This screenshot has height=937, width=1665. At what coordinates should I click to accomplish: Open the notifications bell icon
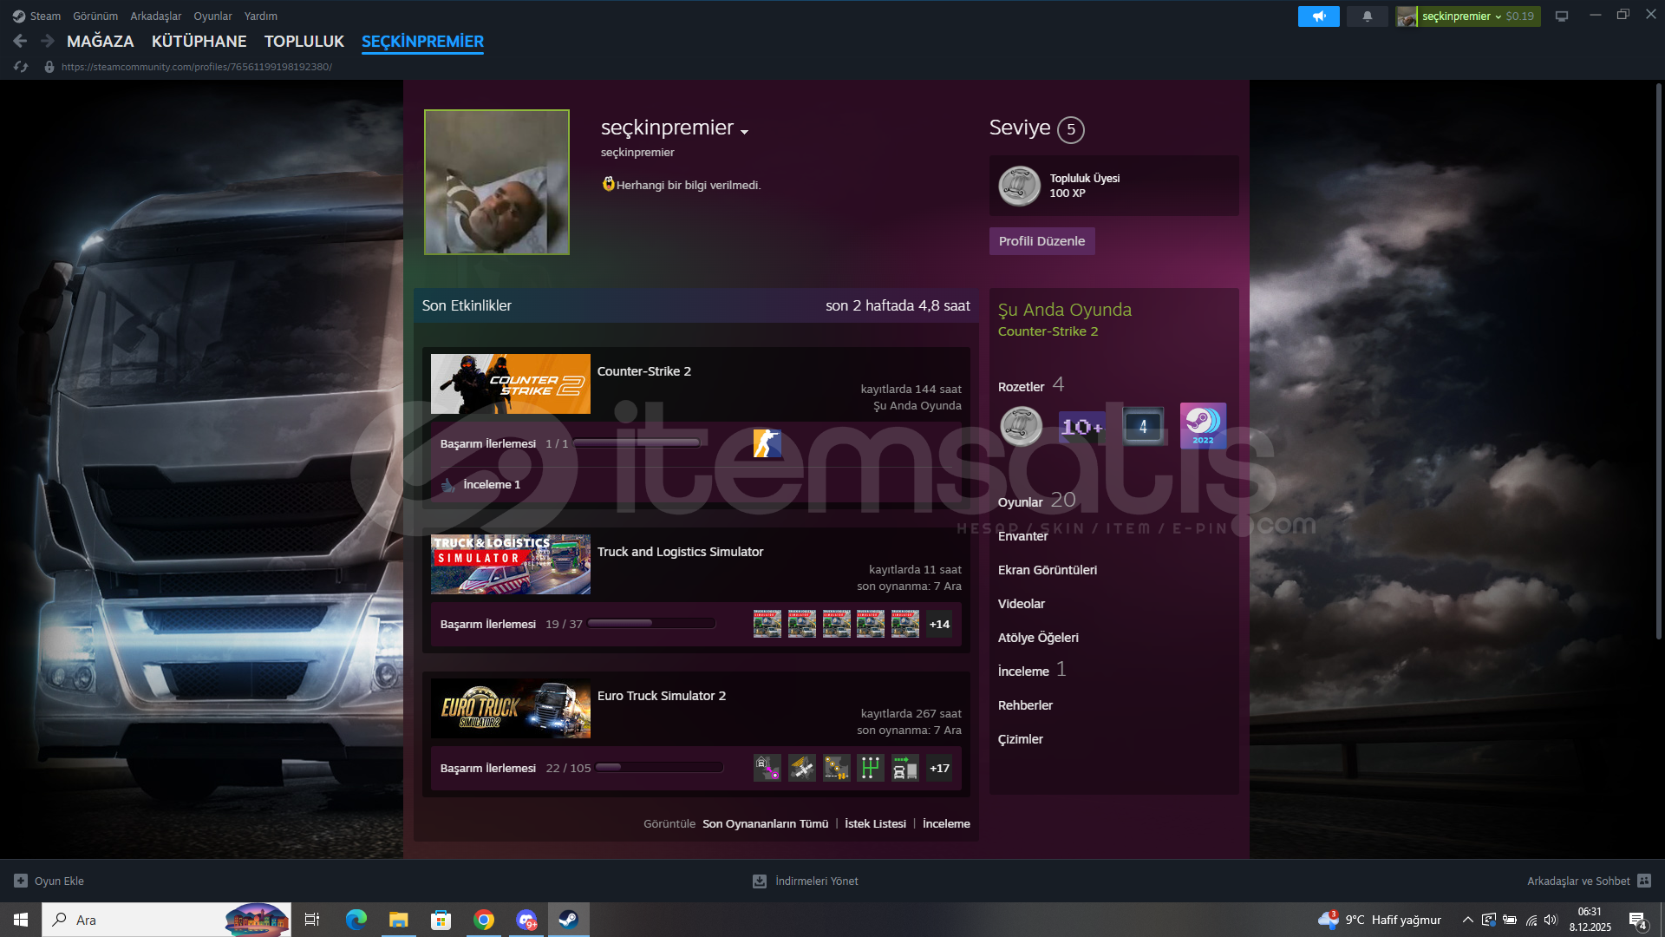pyautogui.click(x=1368, y=16)
